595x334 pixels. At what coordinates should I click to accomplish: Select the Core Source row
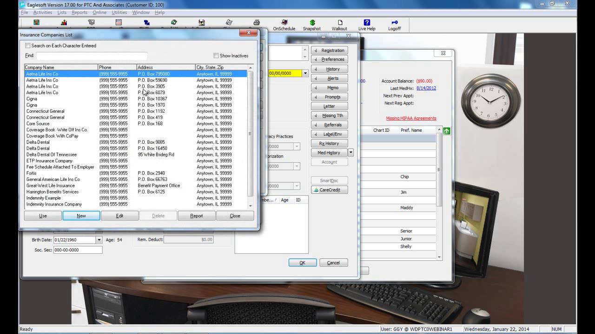click(x=136, y=123)
